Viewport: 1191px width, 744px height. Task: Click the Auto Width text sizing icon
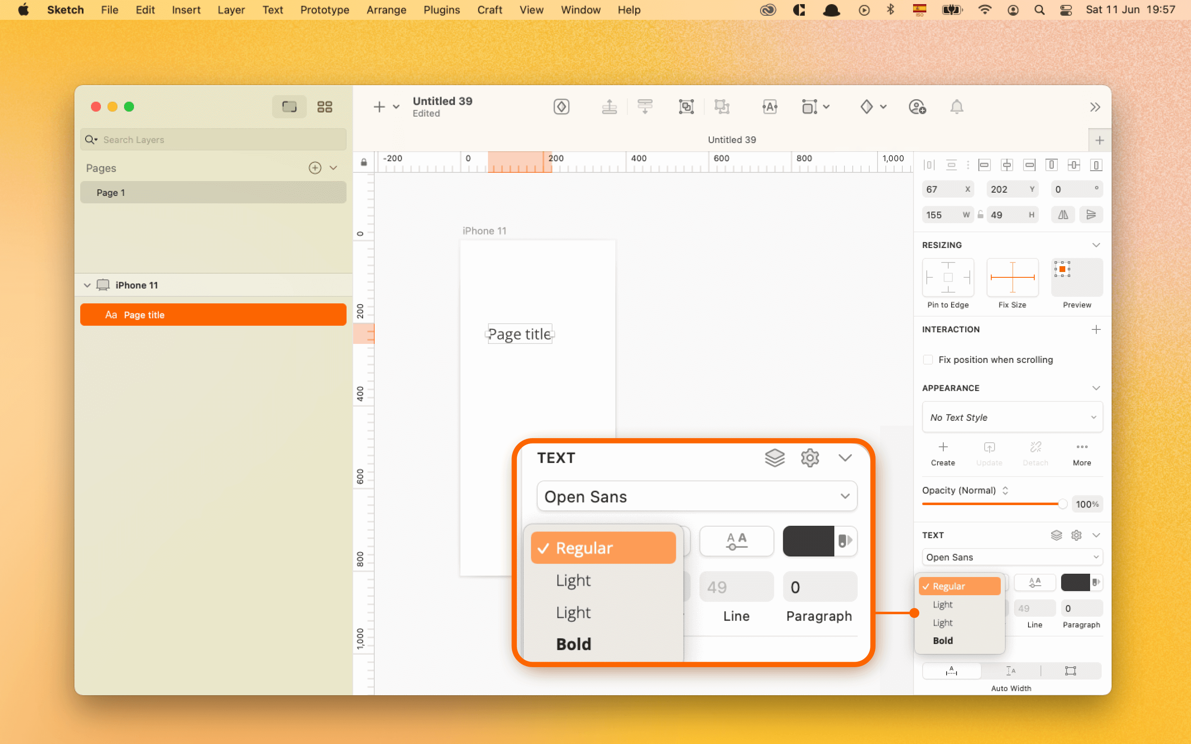951,670
